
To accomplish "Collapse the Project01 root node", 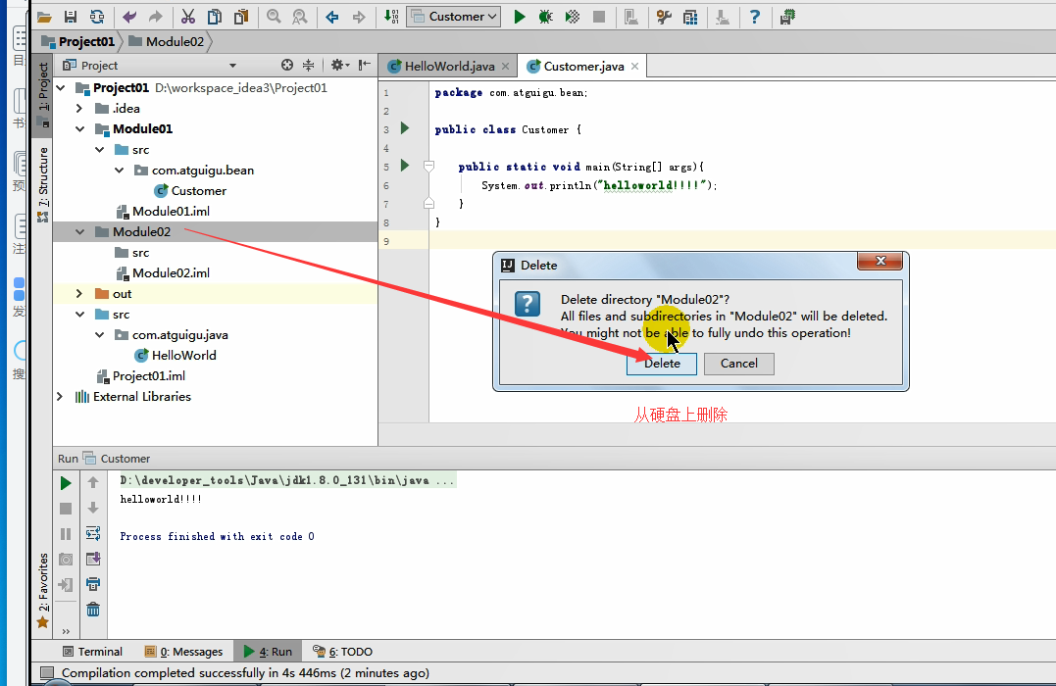I will (62, 87).
